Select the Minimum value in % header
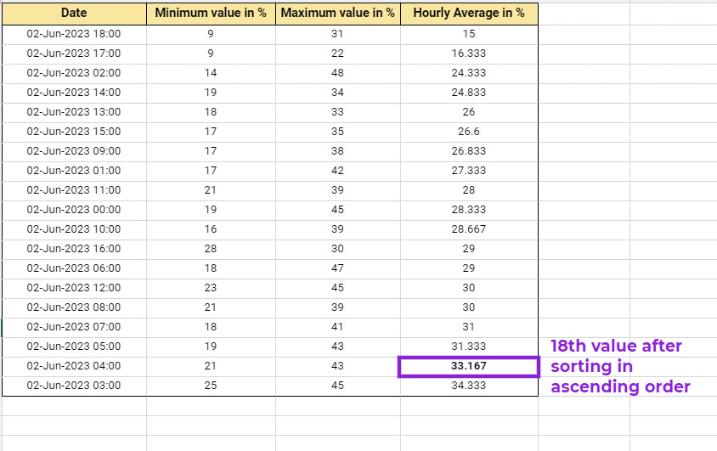The height and width of the screenshot is (451, 717). pos(211,14)
